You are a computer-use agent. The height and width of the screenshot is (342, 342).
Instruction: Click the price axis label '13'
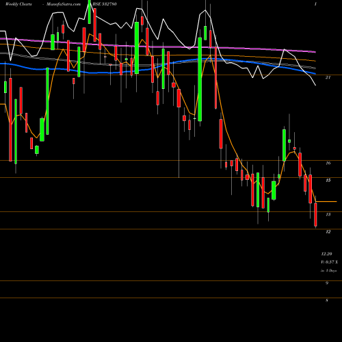click(x=328, y=215)
